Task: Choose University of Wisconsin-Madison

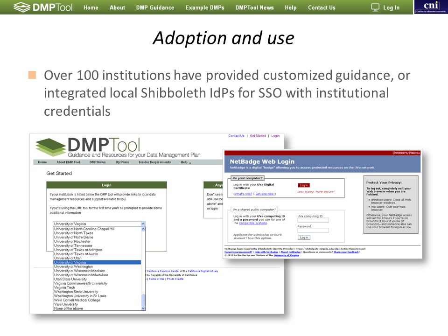Action: pos(79,271)
